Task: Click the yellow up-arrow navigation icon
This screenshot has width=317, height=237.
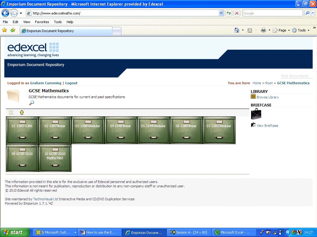Action: click(x=22, y=112)
